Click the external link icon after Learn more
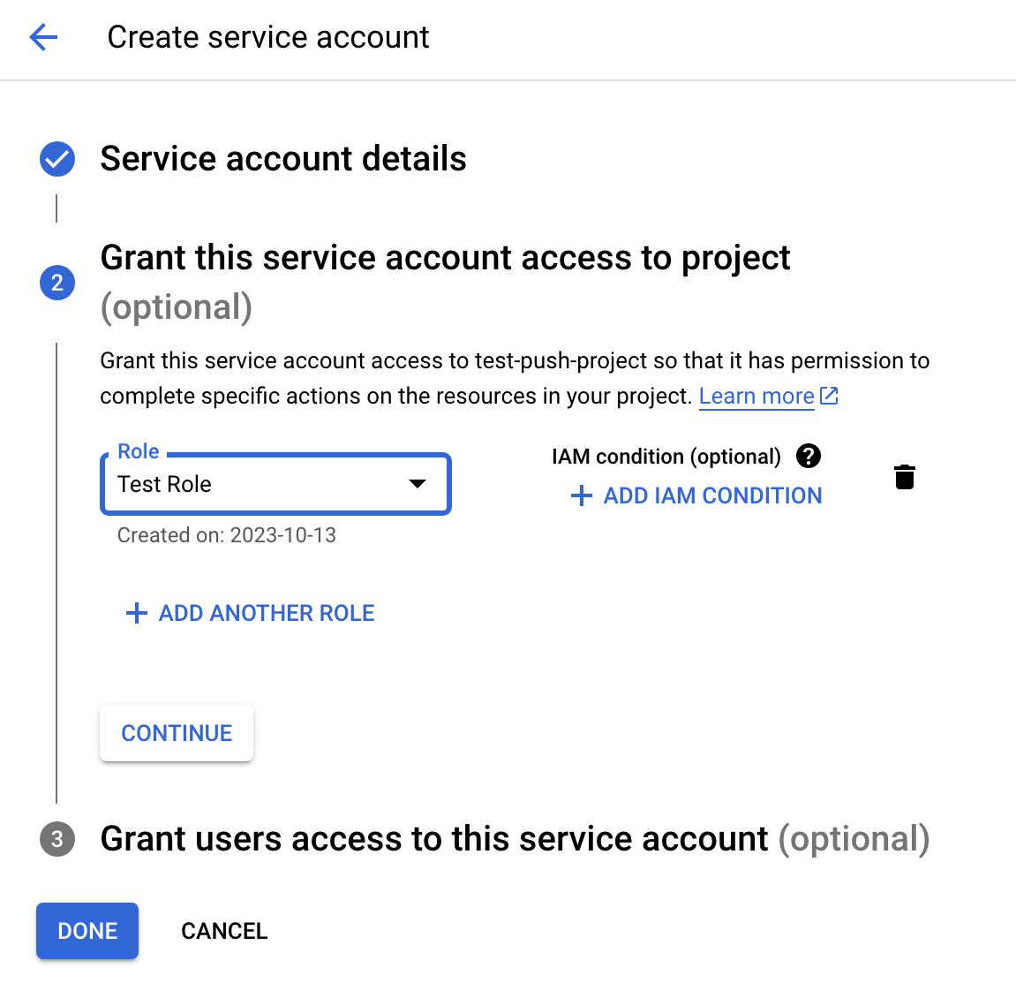1016x998 pixels. pyautogui.click(x=830, y=396)
